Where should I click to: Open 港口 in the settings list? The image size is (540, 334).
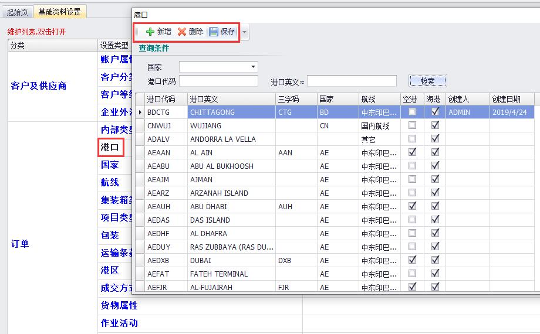coord(110,147)
